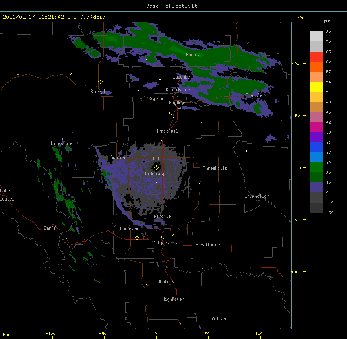Screen dimensions: 347x339
Task: Click the -50 tick on the vertical axis
Action: (295, 220)
